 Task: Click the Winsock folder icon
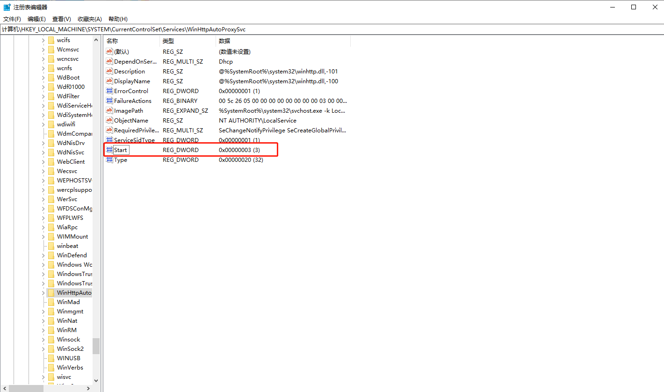coord(51,339)
